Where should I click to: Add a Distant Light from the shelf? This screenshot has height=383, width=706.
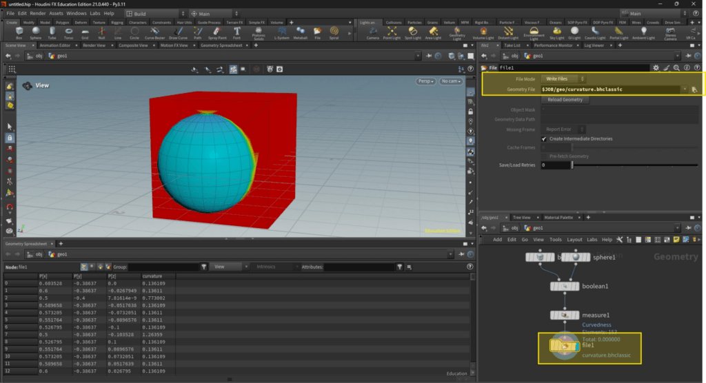(508, 33)
